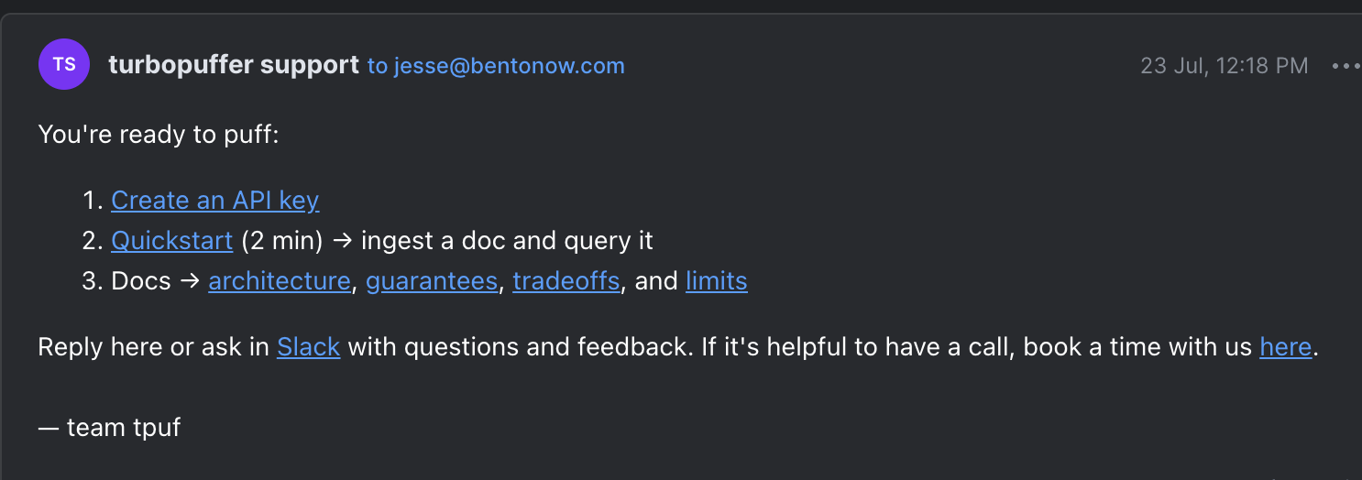Image resolution: width=1362 pixels, height=480 pixels.
Task: Click the "You're ready to puff:" line
Action: 159,135
